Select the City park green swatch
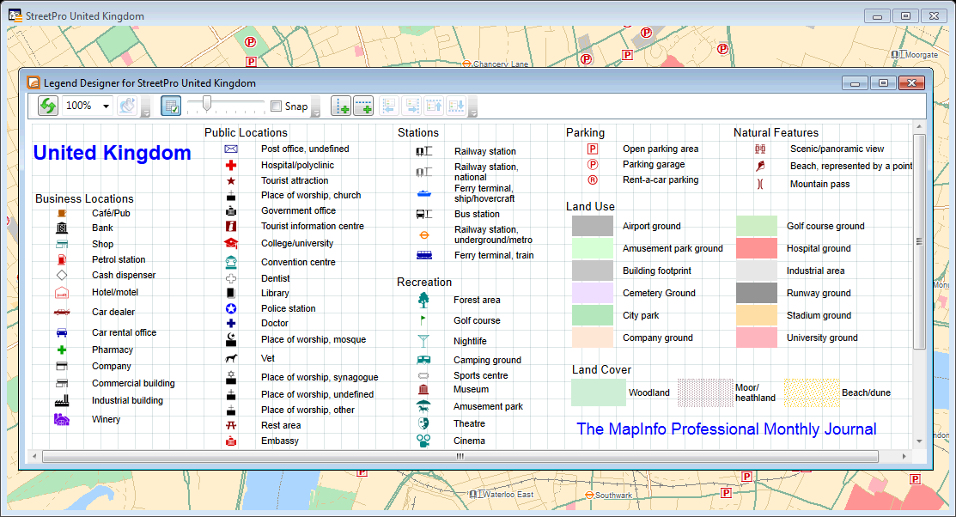The height and width of the screenshot is (517, 956). pos(592,315)
